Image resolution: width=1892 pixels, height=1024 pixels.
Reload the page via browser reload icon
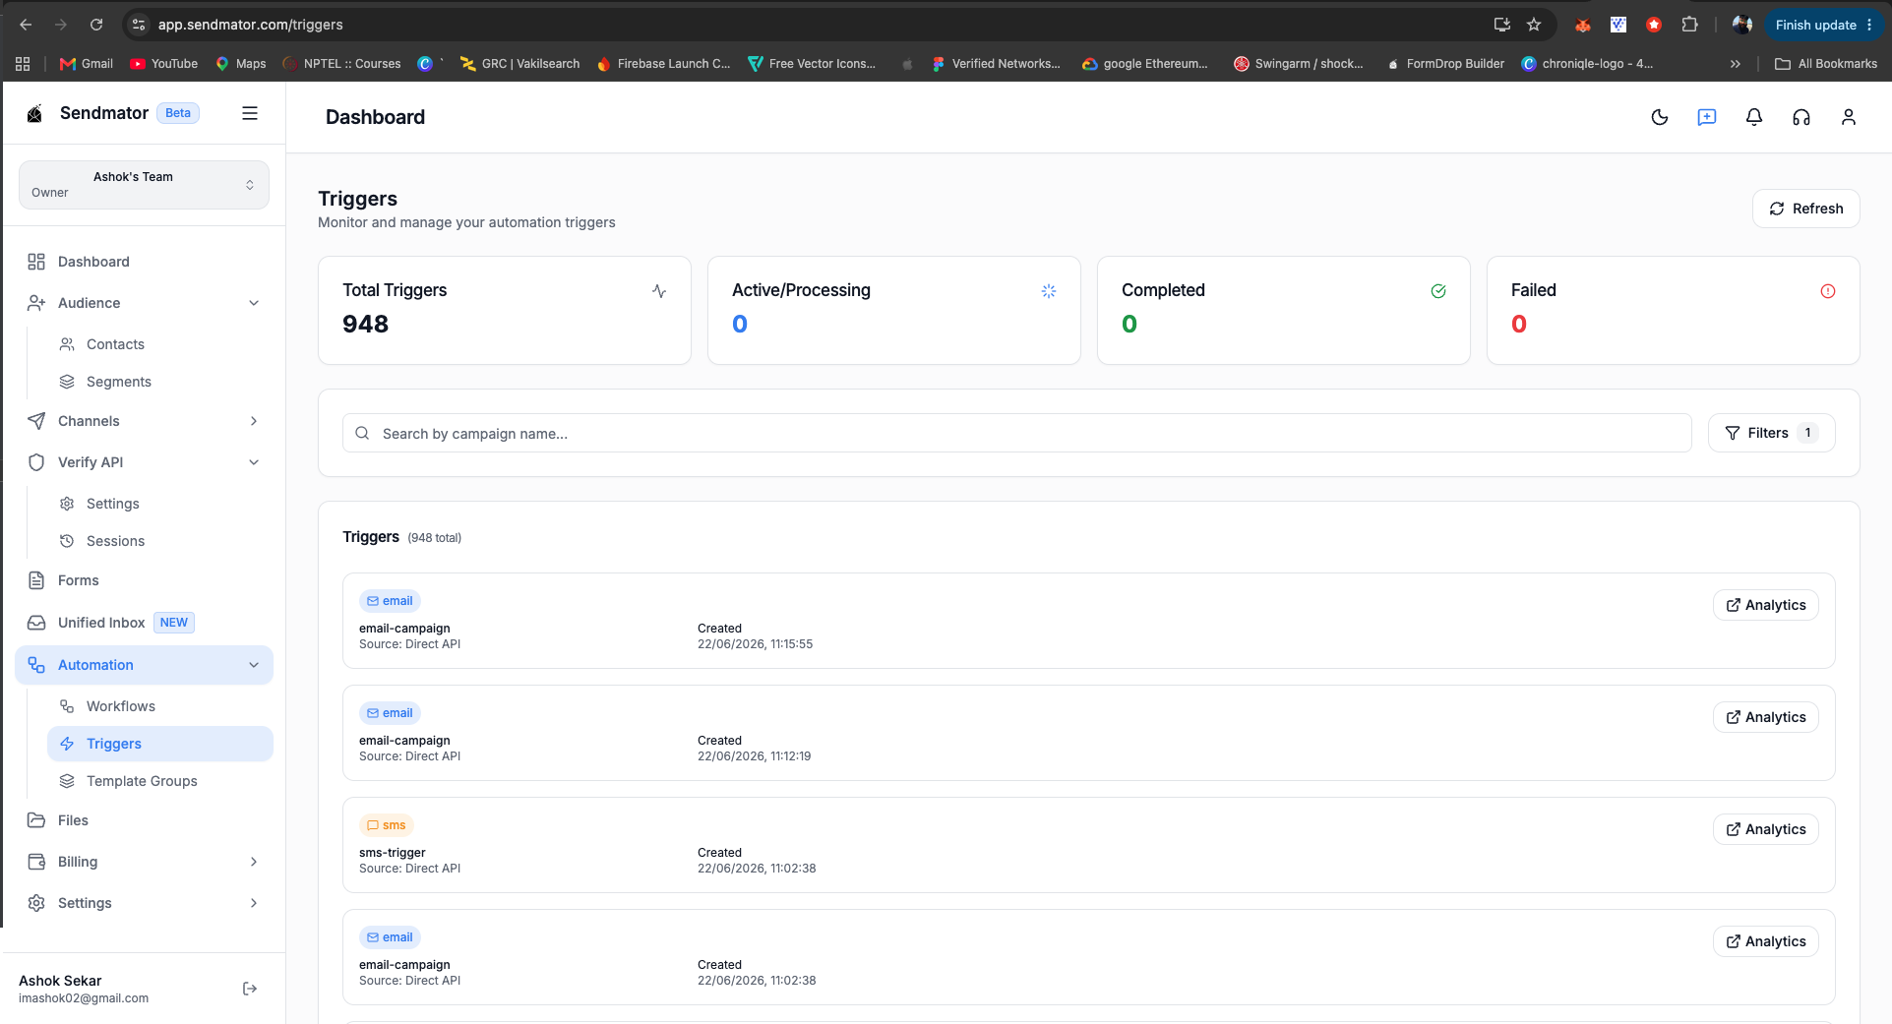pyautogui.click(x=96, y=25)
